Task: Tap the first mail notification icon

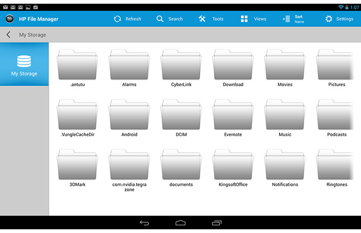Action: click(5, 7)
